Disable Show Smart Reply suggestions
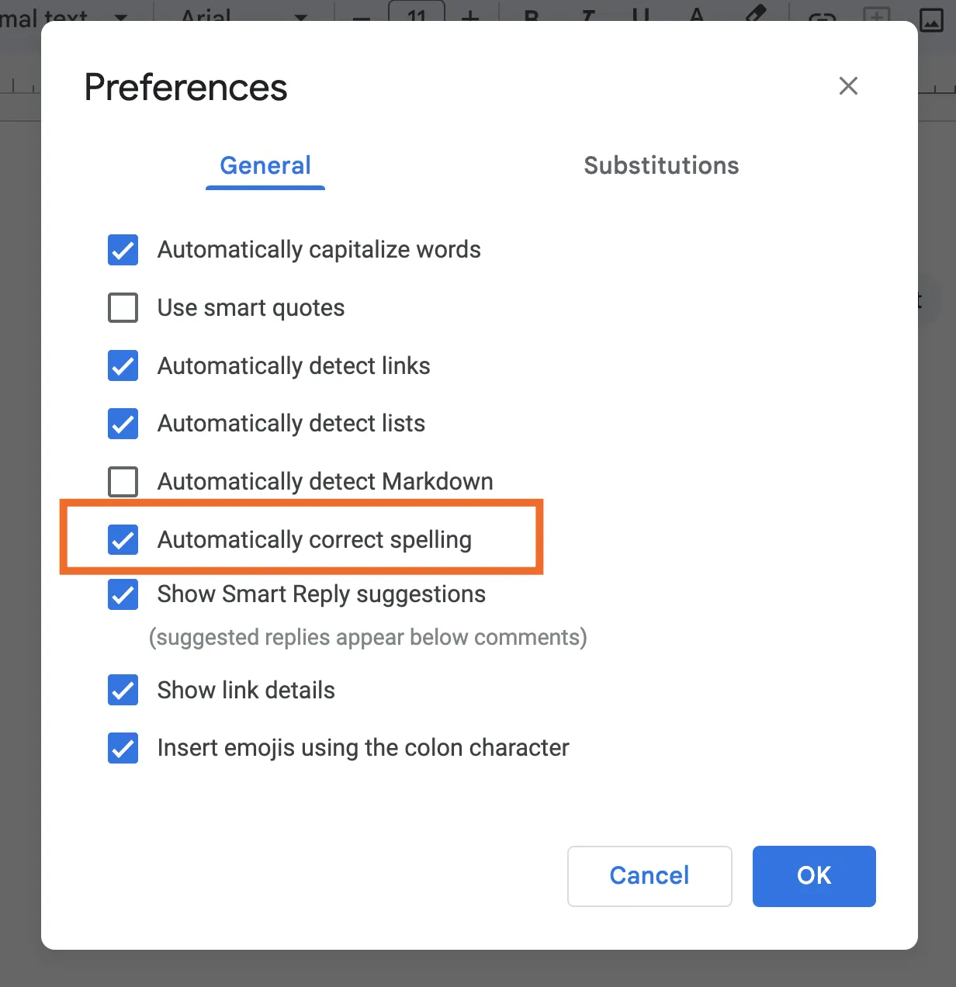 coord(123,594)
